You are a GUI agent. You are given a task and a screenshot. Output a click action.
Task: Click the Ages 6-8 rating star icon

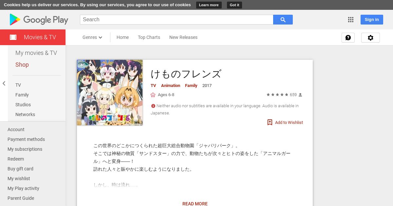[x=153, y=95]
